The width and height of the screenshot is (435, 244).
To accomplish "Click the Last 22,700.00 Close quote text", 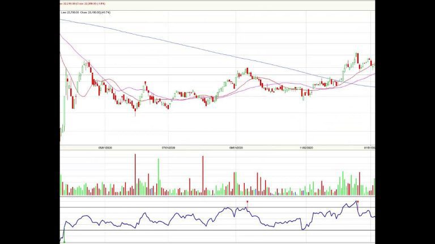I will [86, 12].
